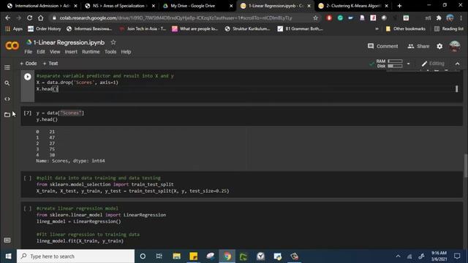
Task: Add a new code cell
Action: coord(29,64)
